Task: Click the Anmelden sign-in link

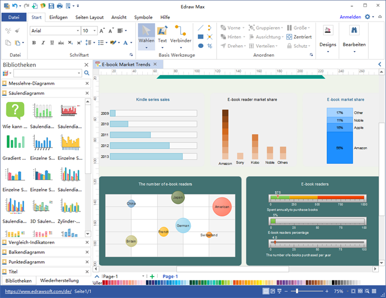Action: (350, 17)
